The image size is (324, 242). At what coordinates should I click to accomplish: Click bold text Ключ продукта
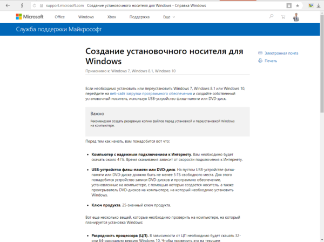pyautogui.click(x=106, y=205)
